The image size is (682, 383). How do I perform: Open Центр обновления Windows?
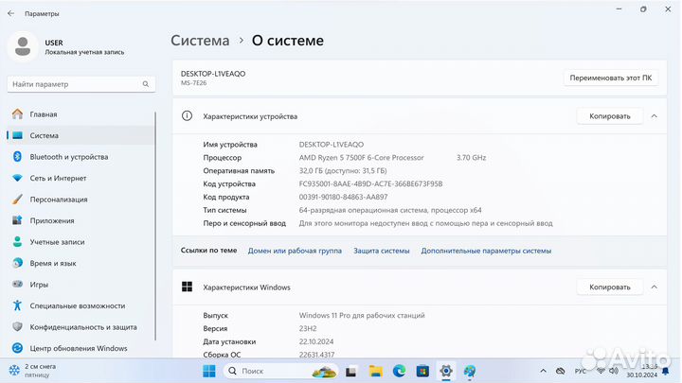tap(81, 348)
